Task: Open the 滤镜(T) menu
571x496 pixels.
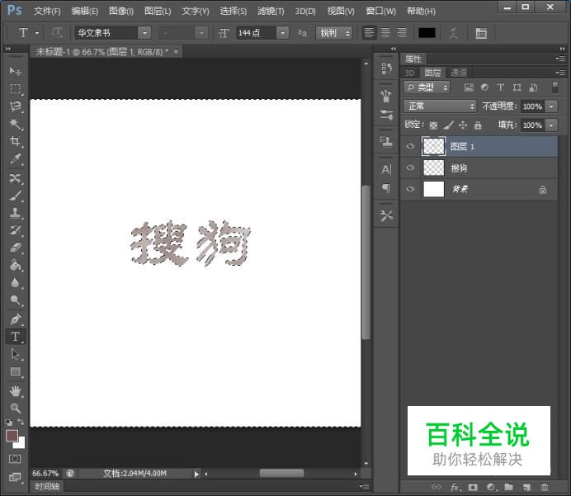Action: 271,12
